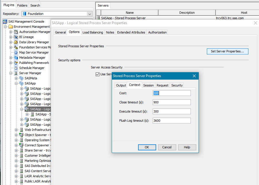
Task: Click the Publishing Framework icon
Action: [x=16, y=63]
